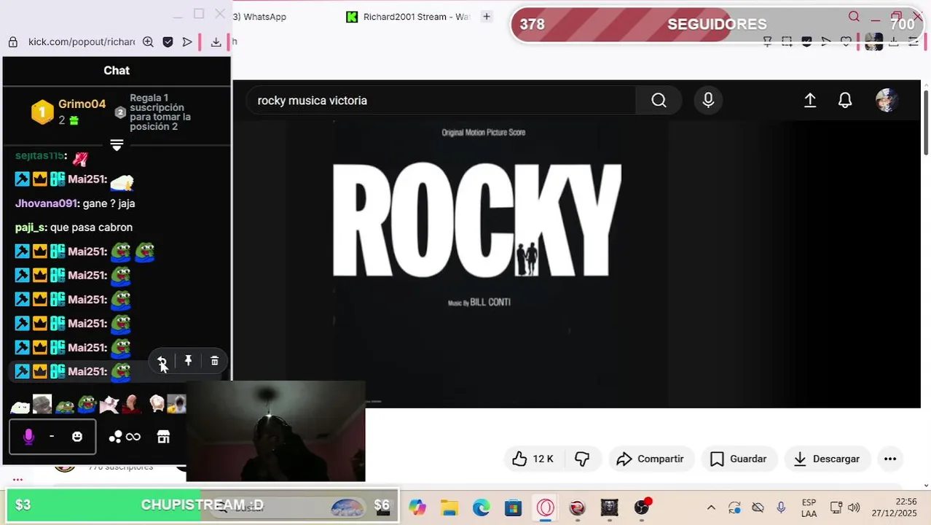This screenshot has height=525, width=931.
Task: Click the ESP LAA language indicator
Action: point(809,507)
